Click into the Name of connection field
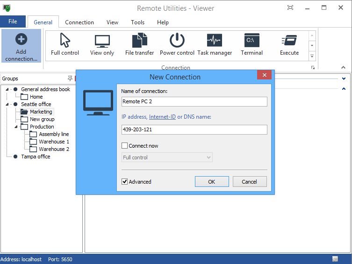Image resolution: width=352 pixels, height=264 pixels. click(x=194, y=101)
